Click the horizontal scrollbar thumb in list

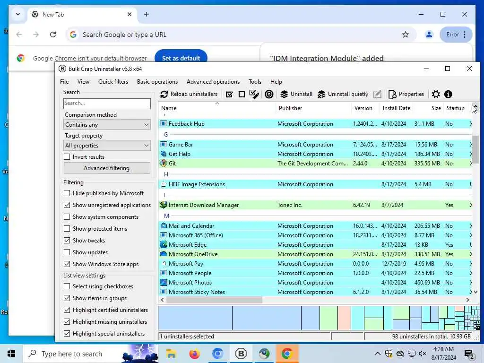214,300
